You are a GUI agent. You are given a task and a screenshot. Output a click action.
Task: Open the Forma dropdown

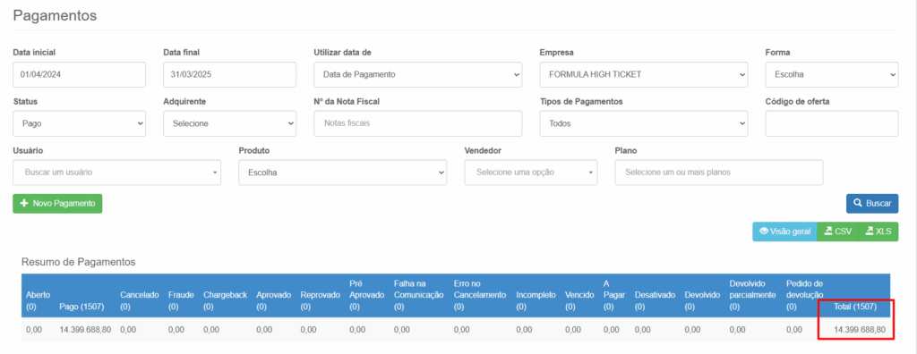point(832,75)
